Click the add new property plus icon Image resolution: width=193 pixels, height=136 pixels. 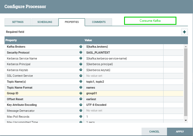point(184,32)
